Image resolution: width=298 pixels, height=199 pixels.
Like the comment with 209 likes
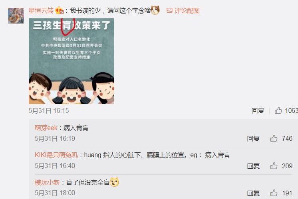[x=274, y=166]
